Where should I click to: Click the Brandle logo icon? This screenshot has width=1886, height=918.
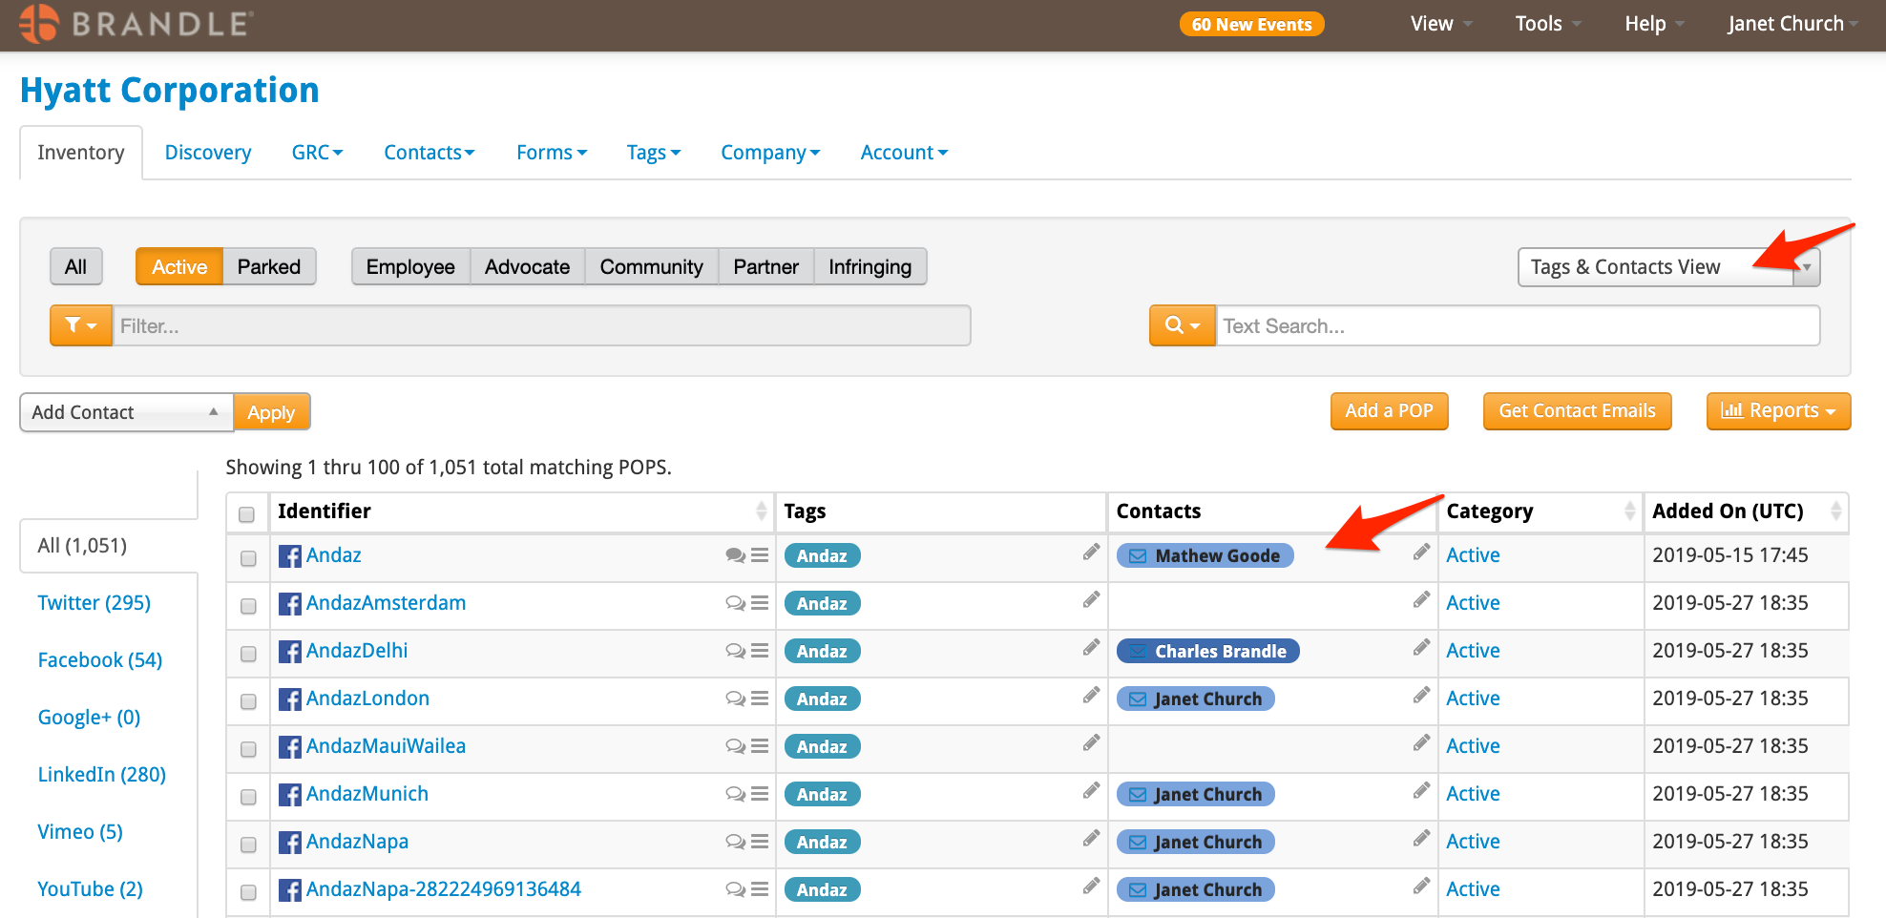point(40,23)
